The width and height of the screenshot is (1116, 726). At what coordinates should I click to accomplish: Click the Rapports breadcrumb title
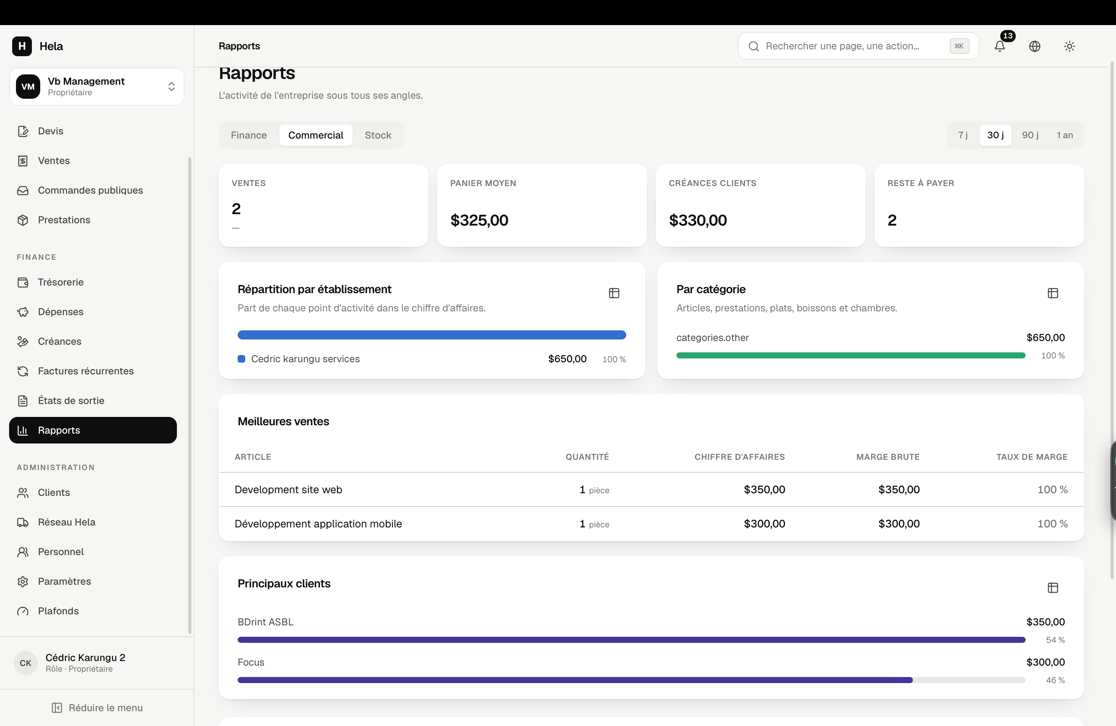[239, 46]
